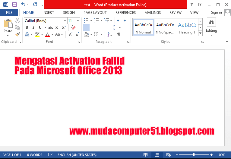
Task: Open font color dropdown arrow
Action: click(x=52, y=35)
